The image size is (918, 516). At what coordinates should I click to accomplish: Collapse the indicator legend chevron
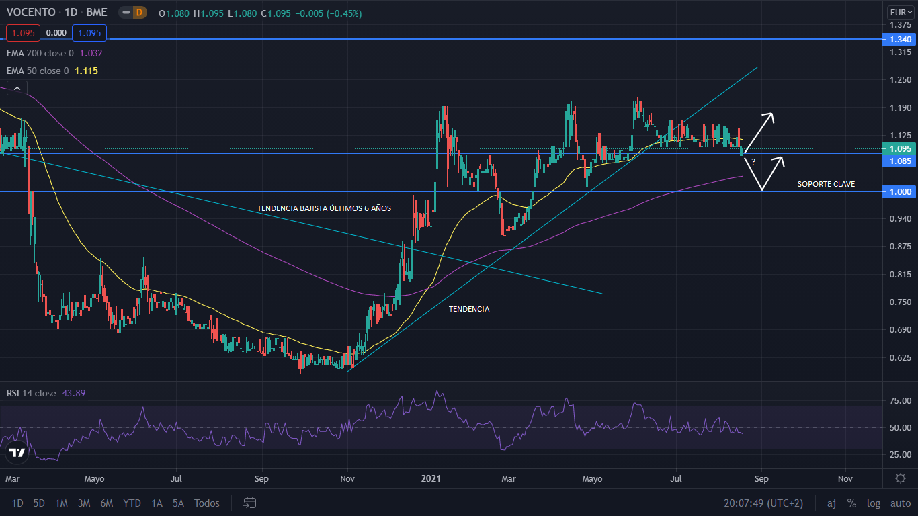coord(17,88)
